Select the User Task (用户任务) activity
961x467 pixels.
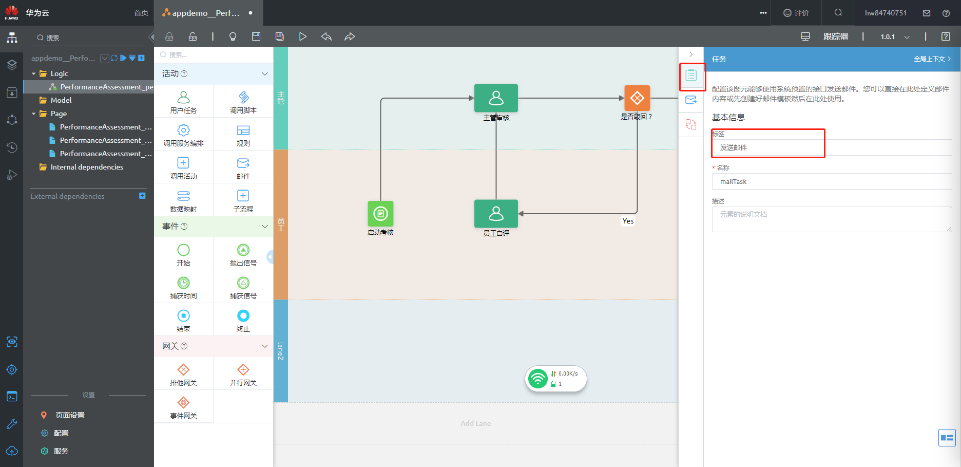[183, 102]
